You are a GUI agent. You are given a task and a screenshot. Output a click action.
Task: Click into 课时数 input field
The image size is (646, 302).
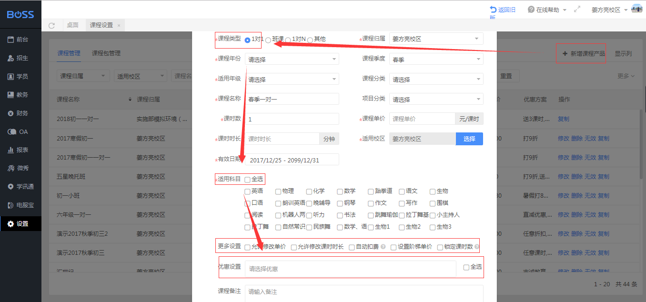tap(292, 119)
